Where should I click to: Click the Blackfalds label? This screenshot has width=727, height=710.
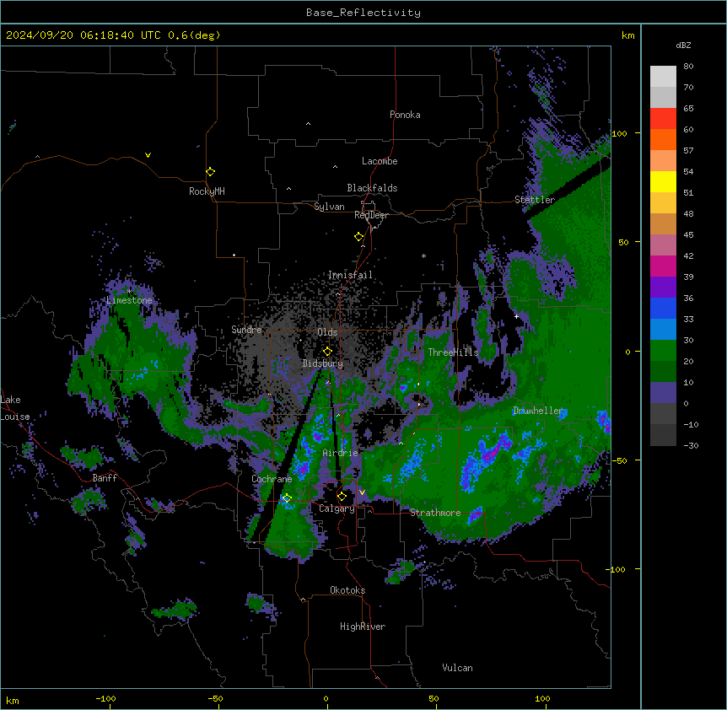point(372,188)
